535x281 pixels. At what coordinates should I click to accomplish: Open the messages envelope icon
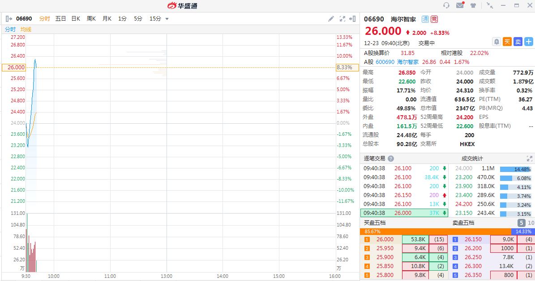(460, 5)
